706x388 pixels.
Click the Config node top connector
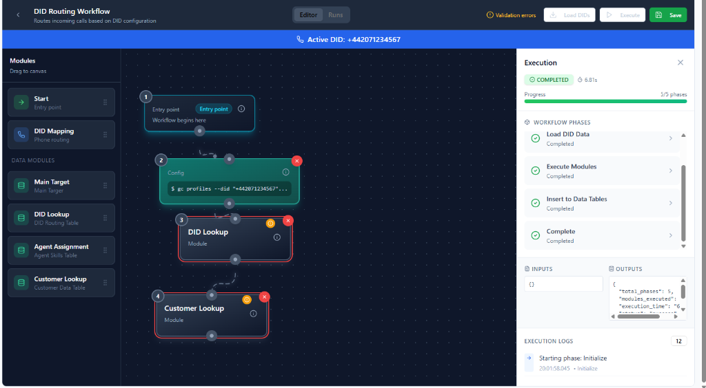229,159
